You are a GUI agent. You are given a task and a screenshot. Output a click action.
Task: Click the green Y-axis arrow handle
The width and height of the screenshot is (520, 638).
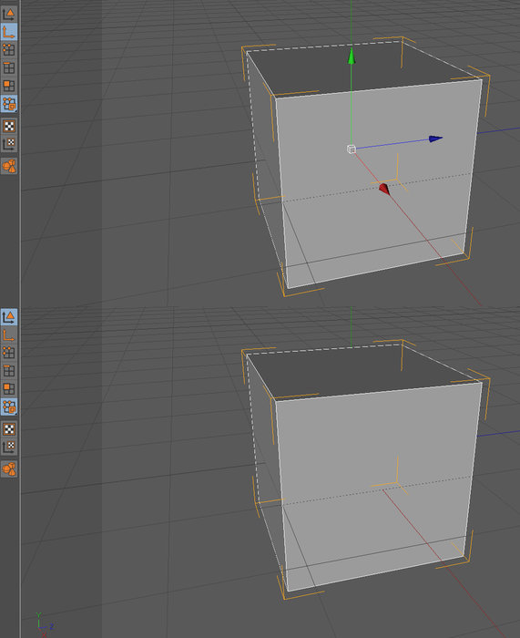pyautogui.click(x=352, y=57)
